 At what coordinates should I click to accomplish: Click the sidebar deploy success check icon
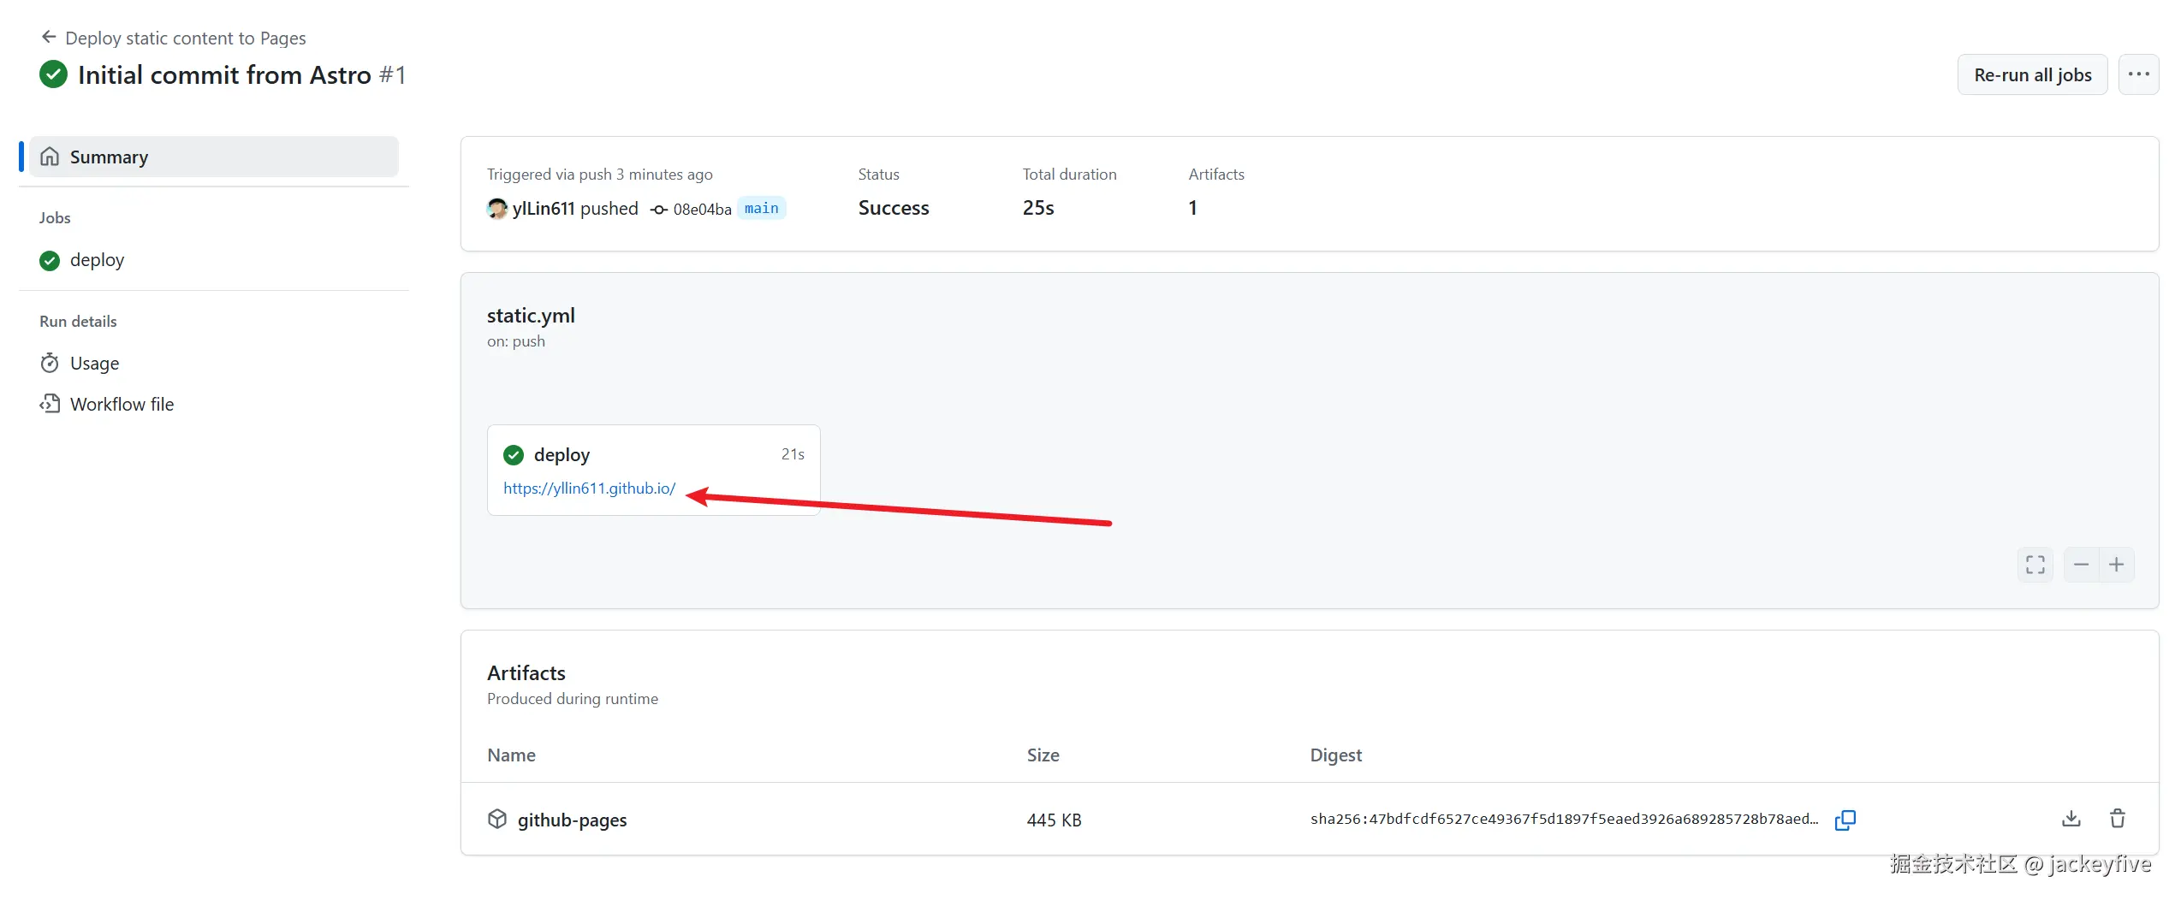[50, 260]
